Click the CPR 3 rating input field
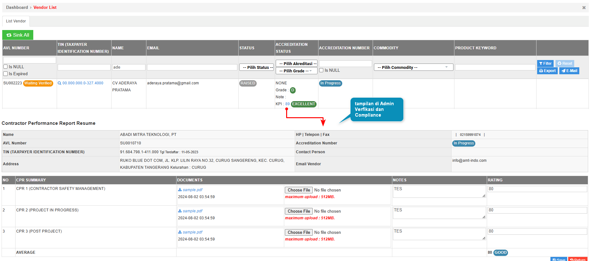 [537, 231]
